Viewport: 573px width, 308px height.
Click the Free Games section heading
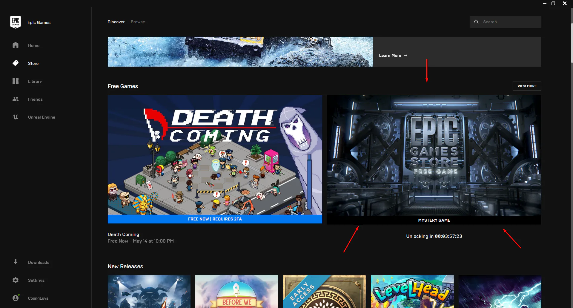click(x=123, y=86)
